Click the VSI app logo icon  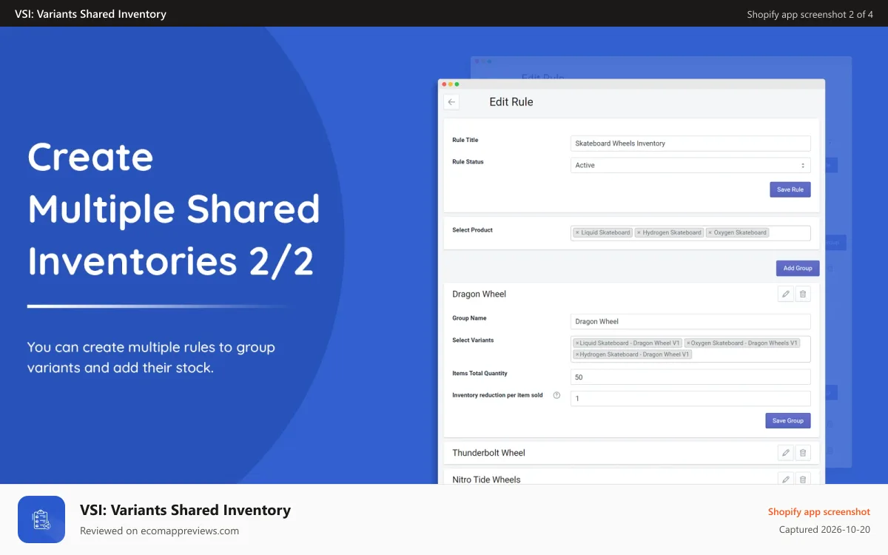point(41,519)
